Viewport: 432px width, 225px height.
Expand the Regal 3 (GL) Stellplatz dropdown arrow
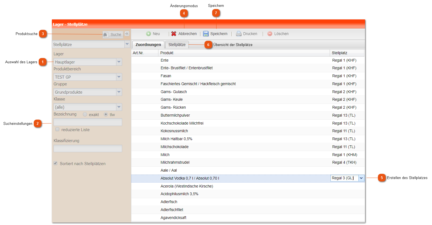(x=361, y=178)
